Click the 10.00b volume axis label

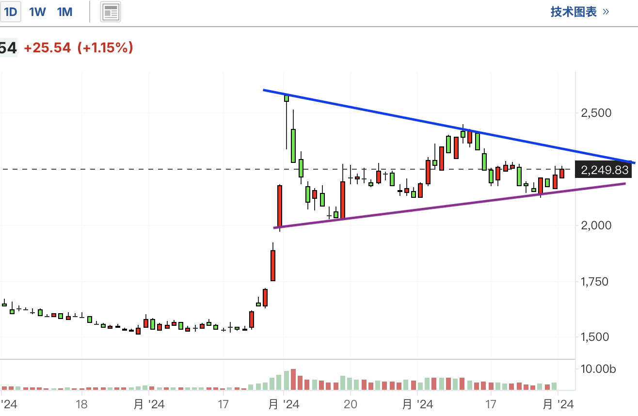click(598, 369)
